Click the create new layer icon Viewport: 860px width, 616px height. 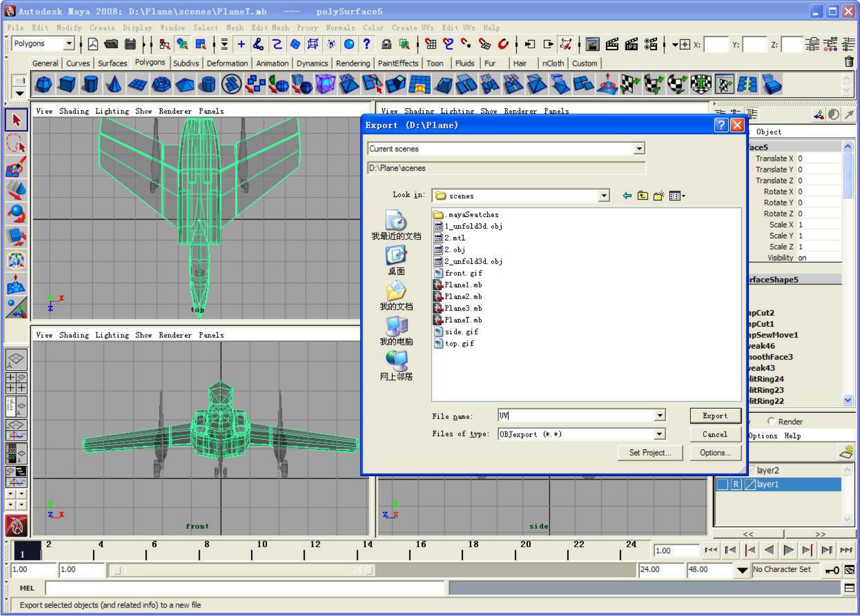846,452
